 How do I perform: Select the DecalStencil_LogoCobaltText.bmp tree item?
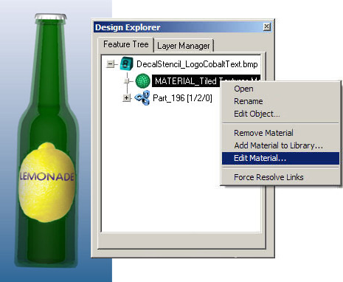click(x=197, y=64)
